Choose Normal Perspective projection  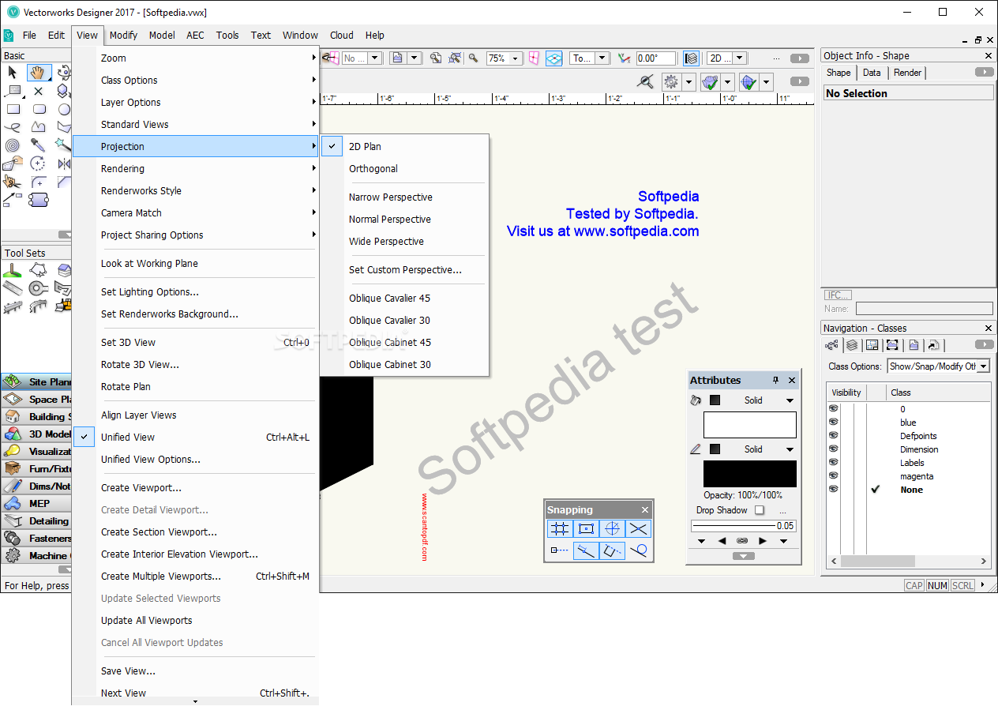pos(404,219)
